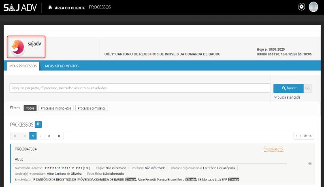Switch to Meus Atendimentos tab
Viewport: 324px width, 187px height.
pyautogui.click(x=62, y=66)
